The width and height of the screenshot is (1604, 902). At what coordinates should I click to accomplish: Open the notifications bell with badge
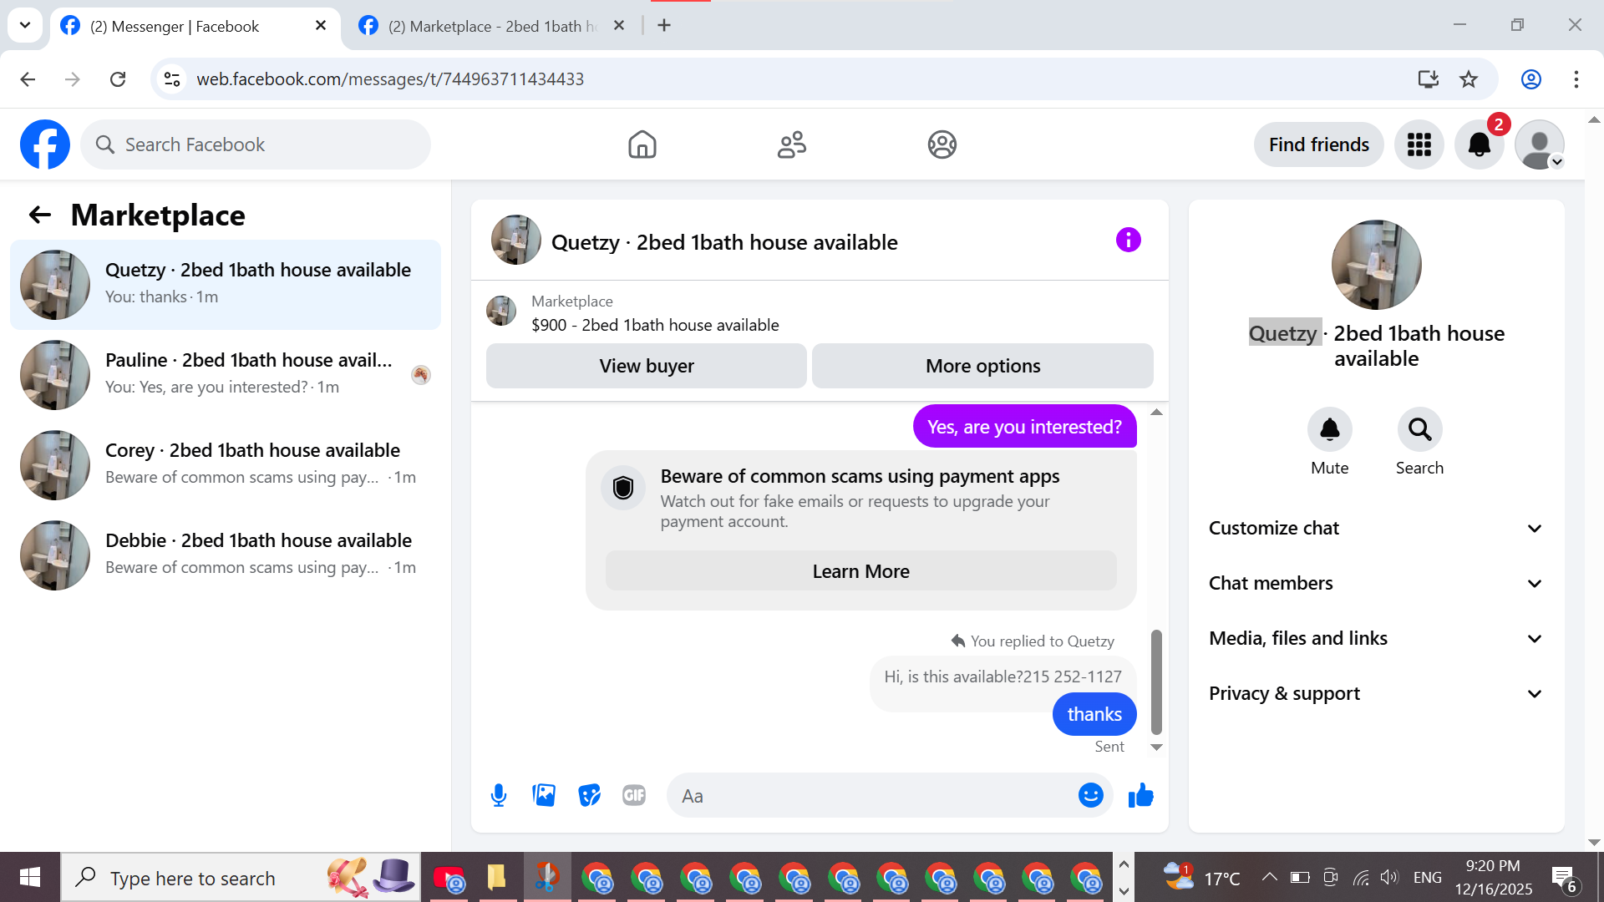point(1480,144)
